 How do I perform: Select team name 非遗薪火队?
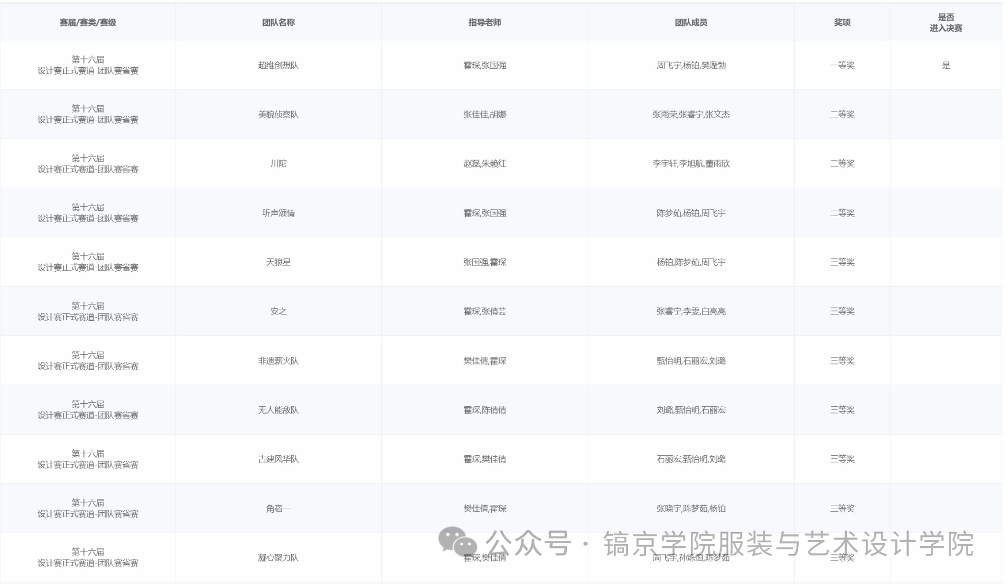click(x=278, y=361)
